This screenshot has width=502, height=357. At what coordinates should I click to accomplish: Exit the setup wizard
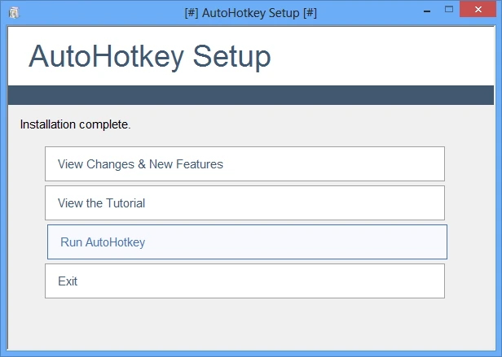point(244,281)
